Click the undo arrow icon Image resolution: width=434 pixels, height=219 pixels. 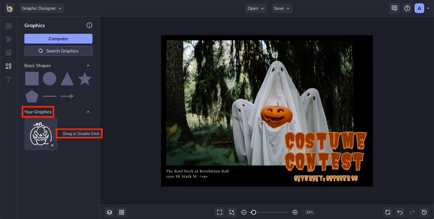click(400, 212)
